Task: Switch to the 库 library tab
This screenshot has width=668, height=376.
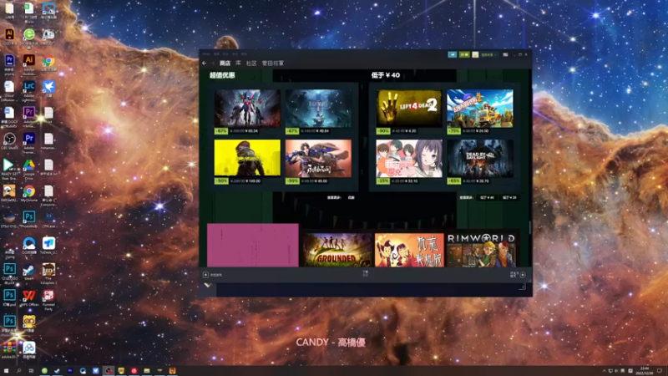Action: [238, 64]
